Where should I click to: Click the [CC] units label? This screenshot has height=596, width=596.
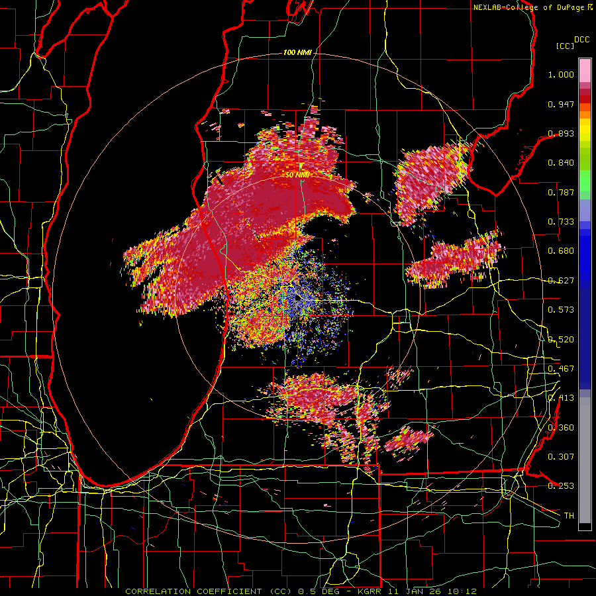pyautogui.click(x=565, y=46)
